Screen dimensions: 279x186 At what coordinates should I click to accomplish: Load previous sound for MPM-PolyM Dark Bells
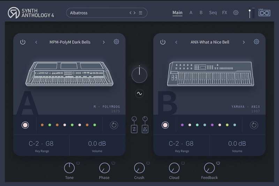click(x=36, y=42)
